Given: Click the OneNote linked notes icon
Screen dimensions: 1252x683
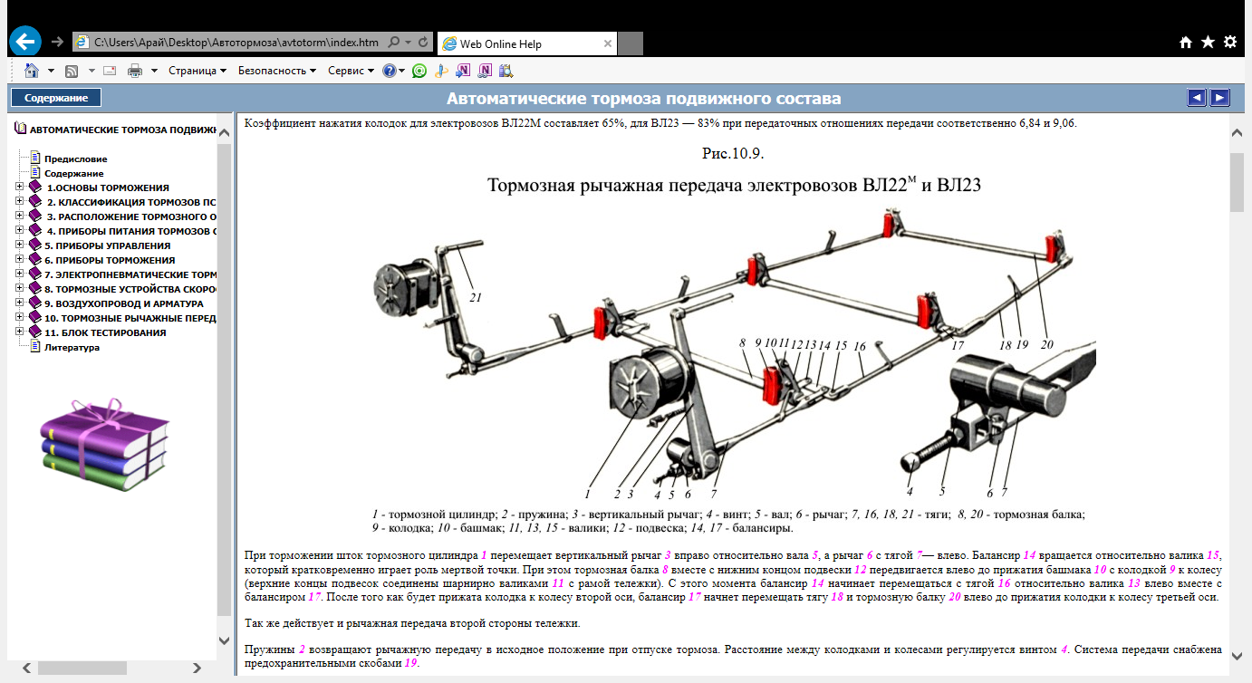Looking at the screenshot, I should click(x=485, y=70).
